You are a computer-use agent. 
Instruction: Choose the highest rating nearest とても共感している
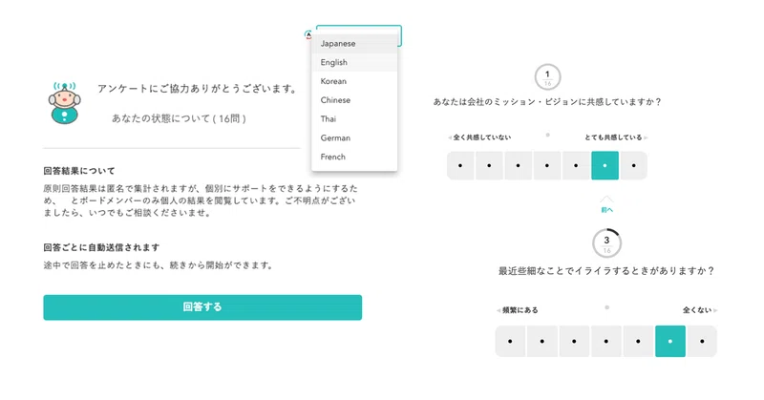[634, 166]
